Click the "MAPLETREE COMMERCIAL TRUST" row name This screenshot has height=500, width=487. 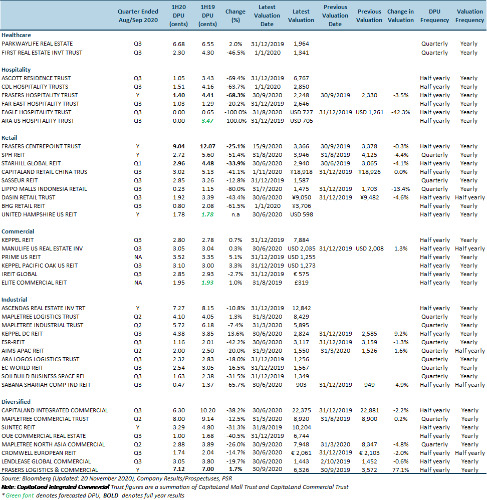(x=45, y=419)
